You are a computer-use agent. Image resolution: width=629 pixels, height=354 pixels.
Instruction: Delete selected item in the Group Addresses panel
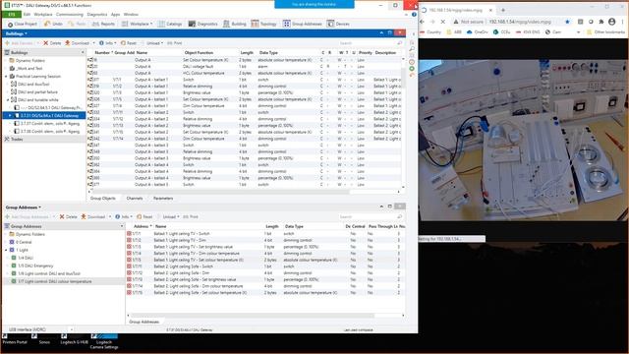(68, 216)
